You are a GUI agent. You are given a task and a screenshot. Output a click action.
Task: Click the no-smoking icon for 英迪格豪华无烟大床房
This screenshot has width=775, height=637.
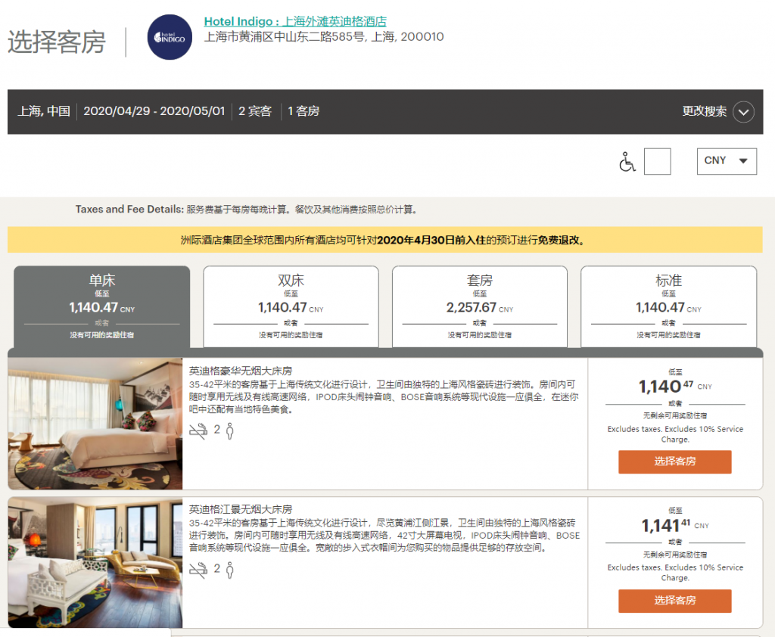coord(198,431)
